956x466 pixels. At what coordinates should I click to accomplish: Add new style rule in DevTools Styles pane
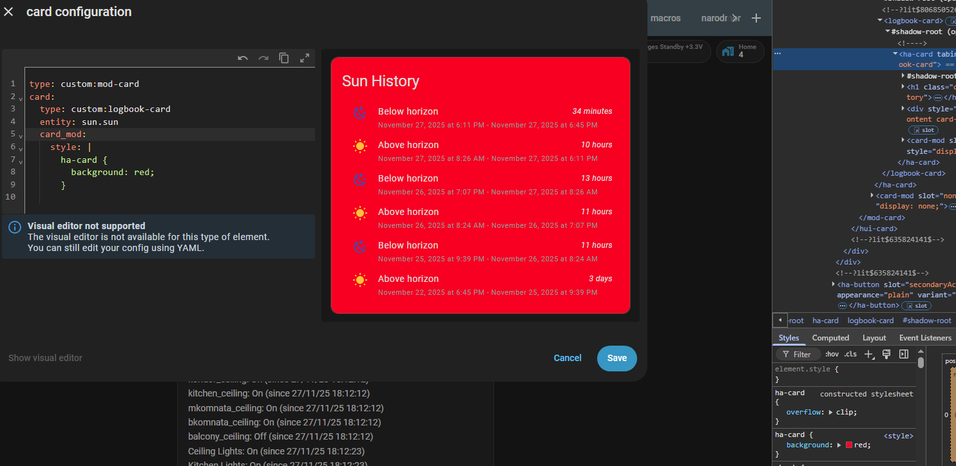point(869,354)
